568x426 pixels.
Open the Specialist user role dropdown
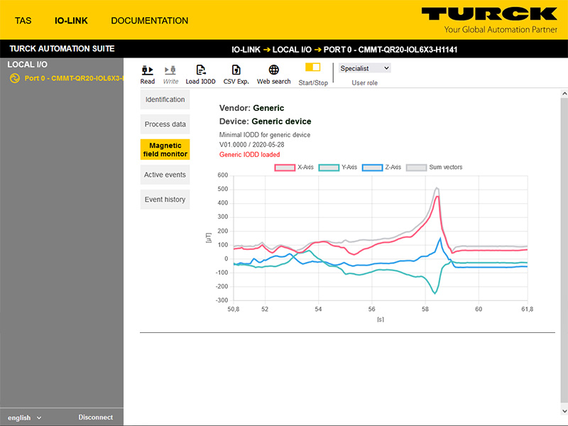coord(364,68)
